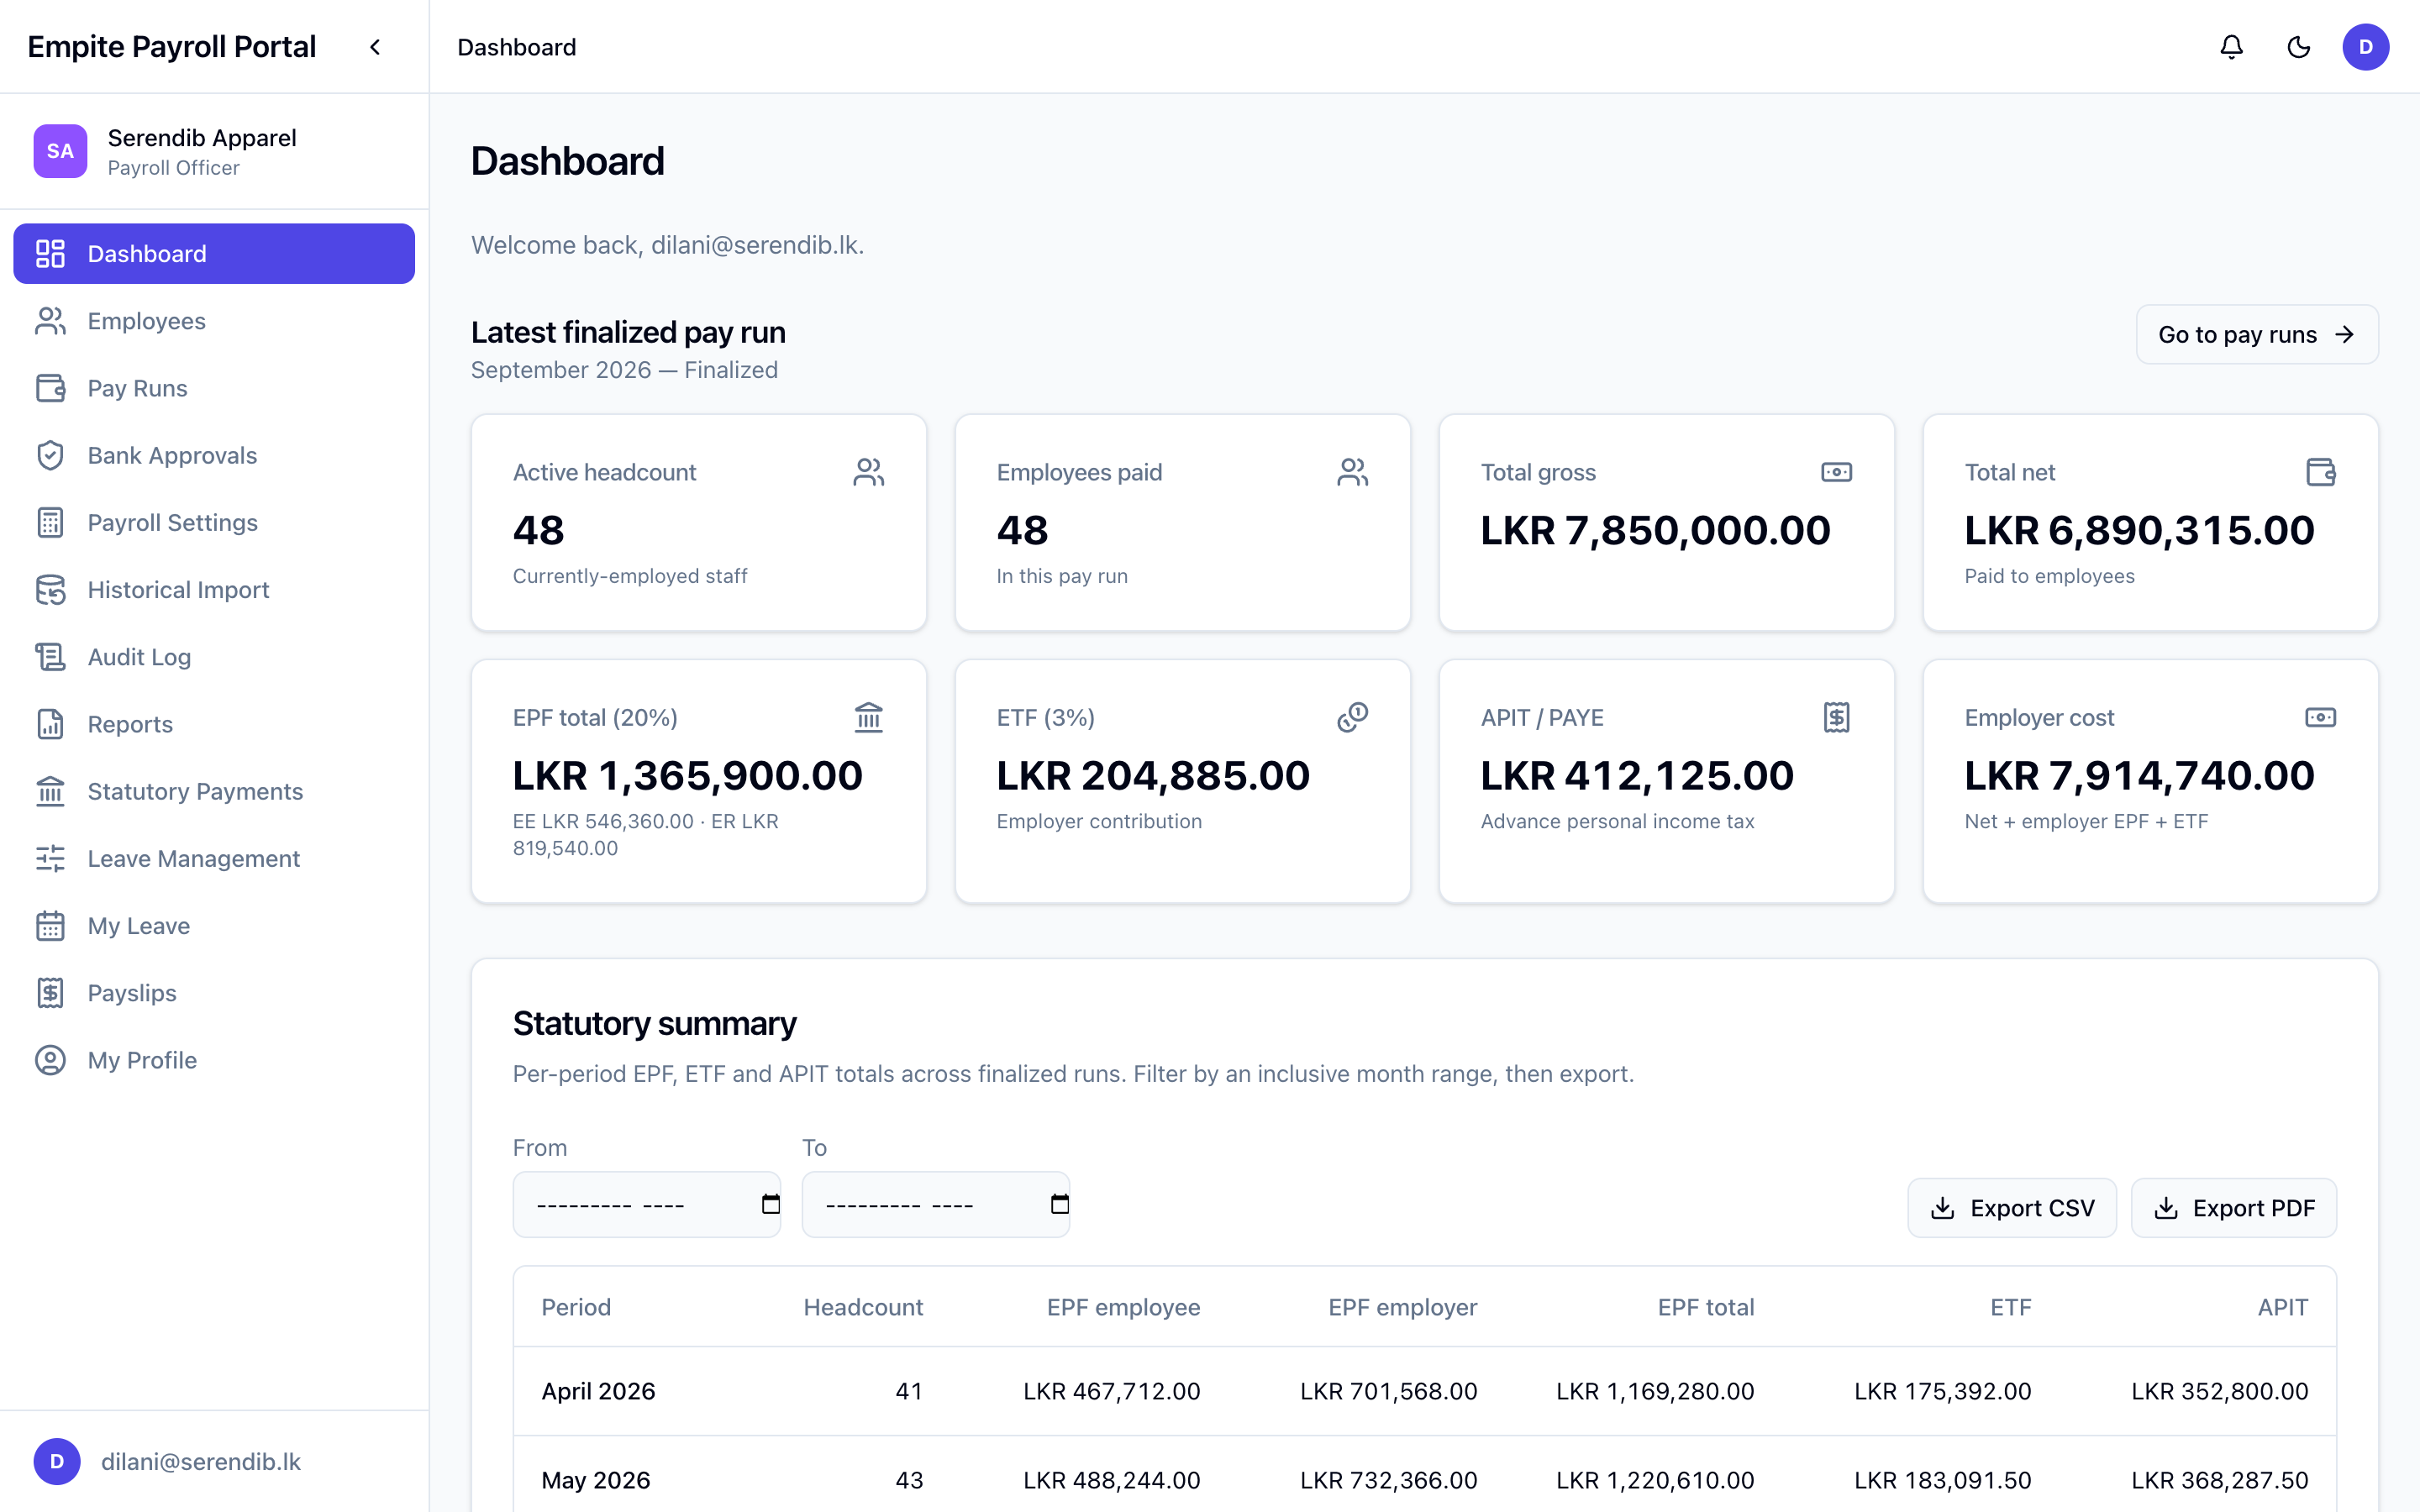Viewport: 2420px width, 1512px height.
Task: Click the My Profile user icon
Action: point(50,1060)
